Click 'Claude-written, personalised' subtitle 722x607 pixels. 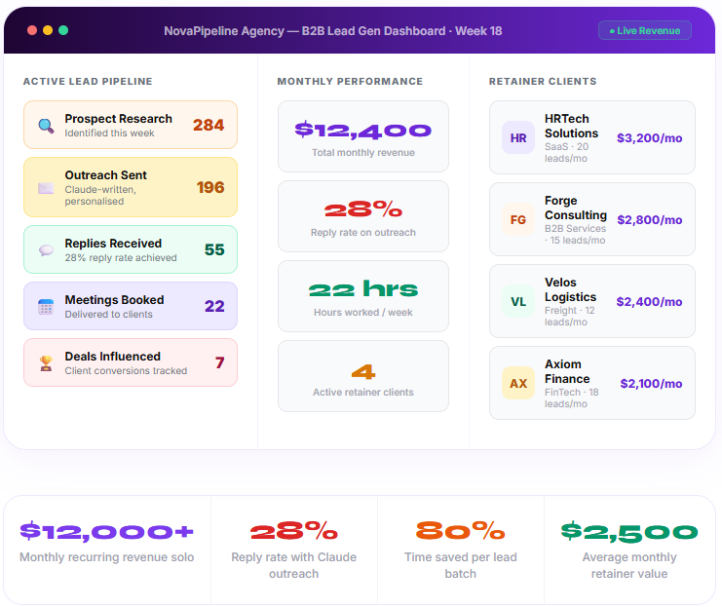point(100,195)
